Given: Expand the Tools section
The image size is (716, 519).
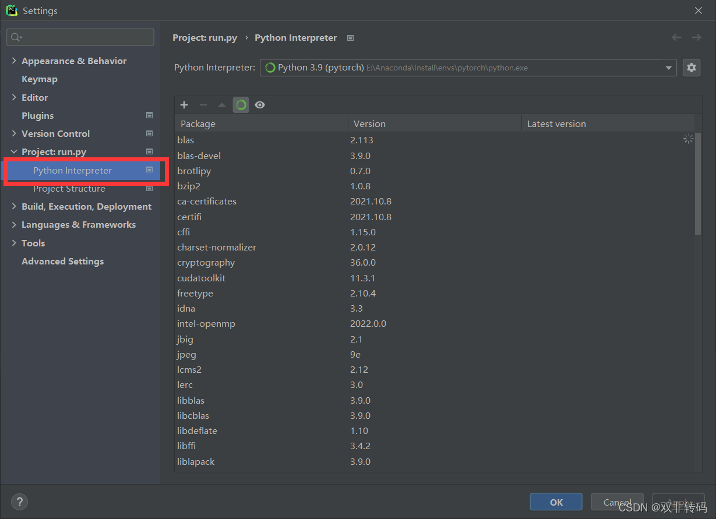Looking at the screenshot, I should [14, 243].
